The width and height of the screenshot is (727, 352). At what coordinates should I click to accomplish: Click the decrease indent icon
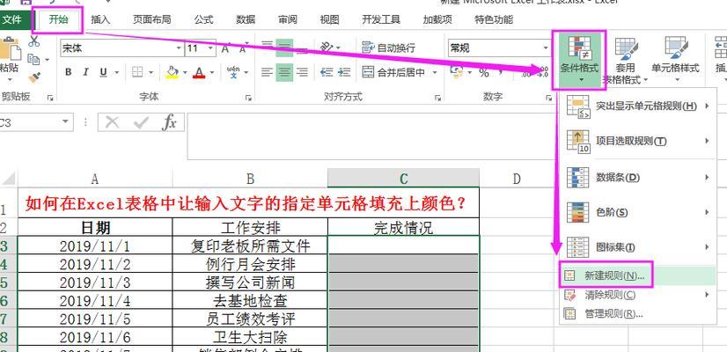click(x=327, y=72)
